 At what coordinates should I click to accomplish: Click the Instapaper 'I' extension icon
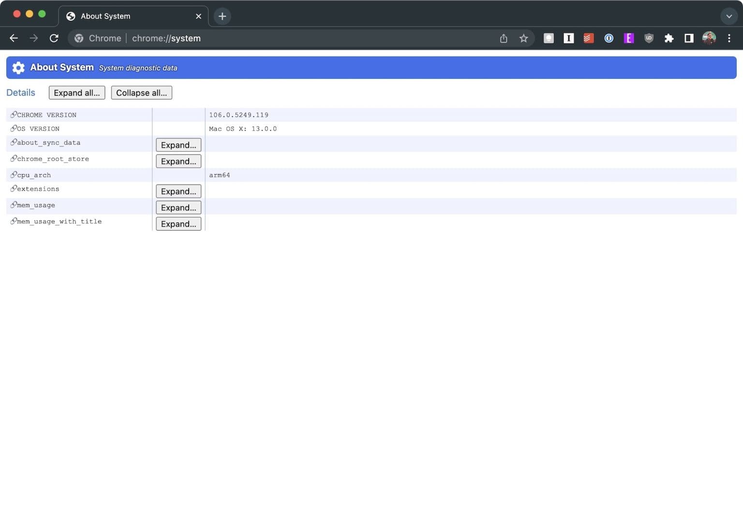(x=568, y=38)
